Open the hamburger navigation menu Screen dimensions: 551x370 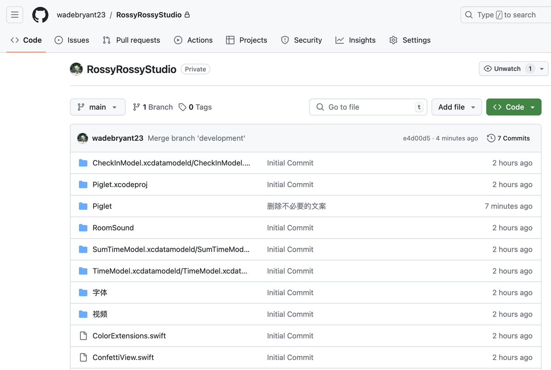(x=15, y=15)
